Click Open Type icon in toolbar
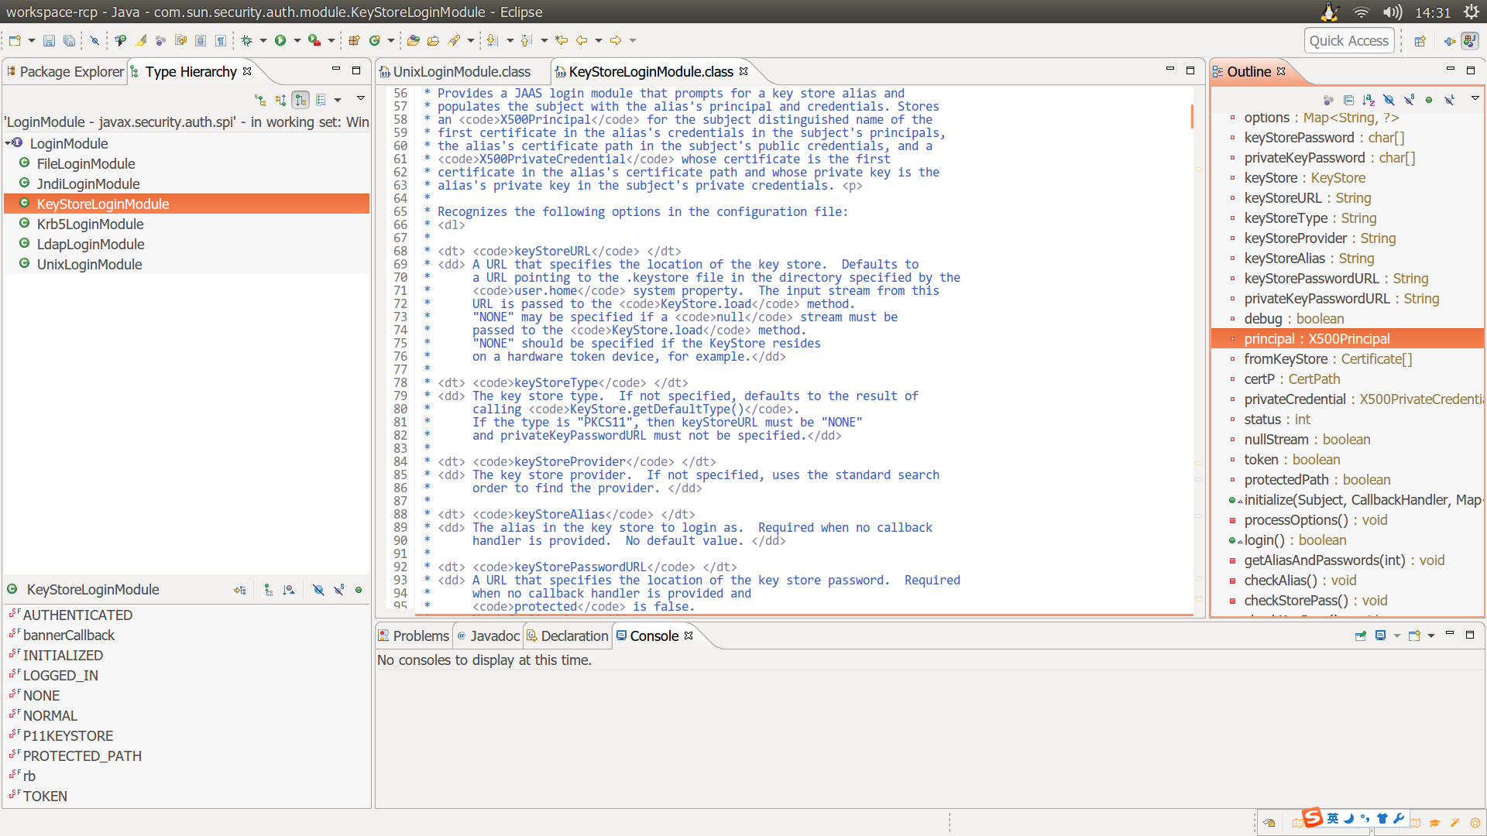The height and width of the screenshot is (836, 1487). (414, 40)
